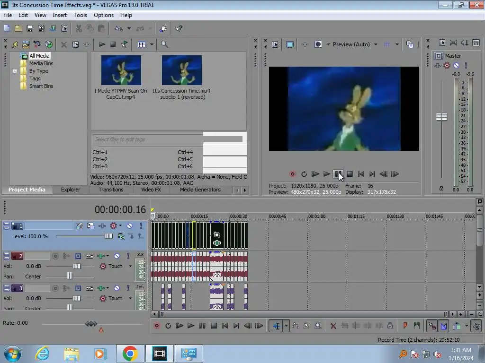The width and height of the screenshot is (485, 363).
Task: Open the Track FX dropdown arrow on track 1
Action: [120, 225]
